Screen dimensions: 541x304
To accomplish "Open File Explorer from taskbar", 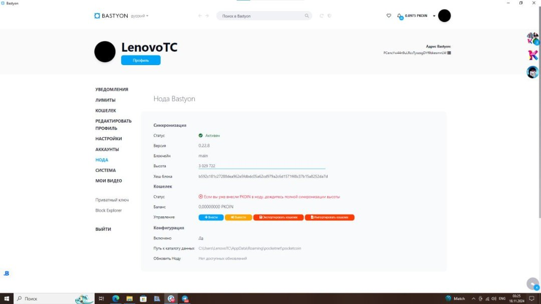I will pos(129,298).
